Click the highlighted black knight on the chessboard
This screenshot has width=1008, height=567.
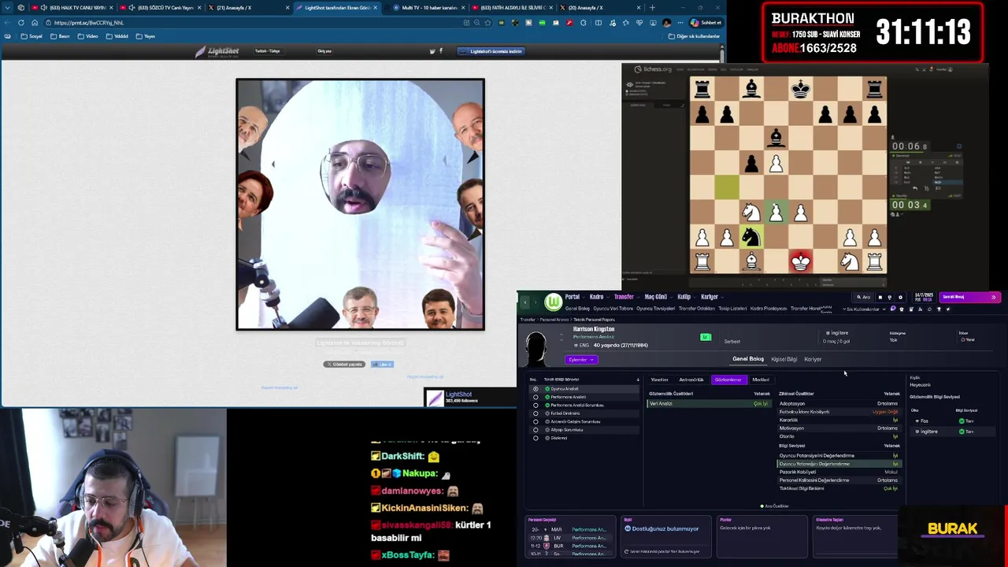pyautogui.click(x=751, y=236)
